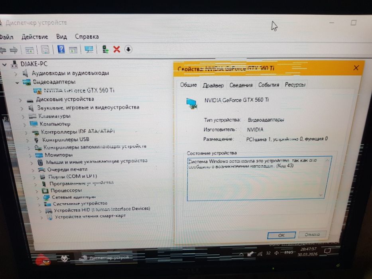Click the Back arrow in Device Manager toolbar
The width and height of the screenshot is (372, 279).
[x=3, y=50]
